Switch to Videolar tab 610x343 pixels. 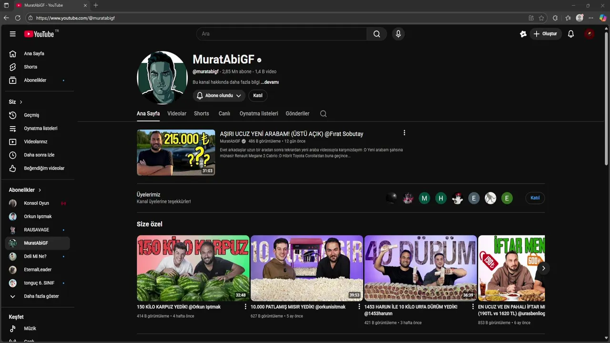tap(177, 113)
